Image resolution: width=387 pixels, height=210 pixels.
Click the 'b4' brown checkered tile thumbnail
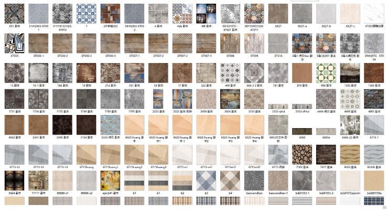tap(230, 181)
